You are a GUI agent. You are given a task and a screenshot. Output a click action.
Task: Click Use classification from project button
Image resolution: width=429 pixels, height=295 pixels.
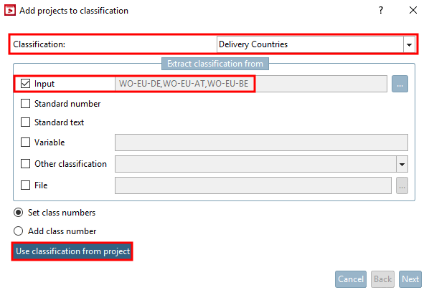[x=72, y=251]
